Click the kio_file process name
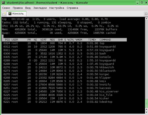The height and width of the screenshot is (115, 148). coord(106,95)
